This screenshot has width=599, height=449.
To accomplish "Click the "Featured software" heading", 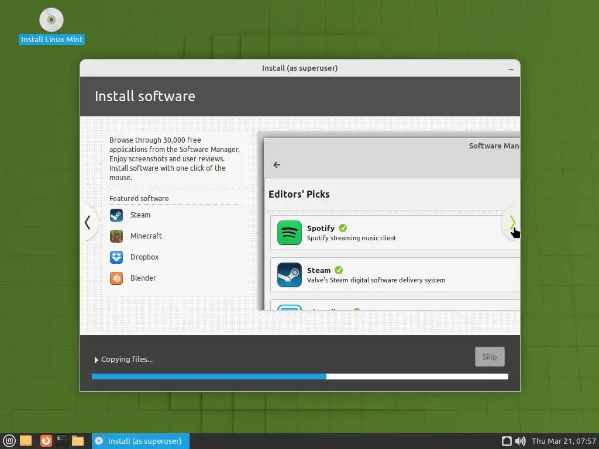I will click(x=139, y=199).
